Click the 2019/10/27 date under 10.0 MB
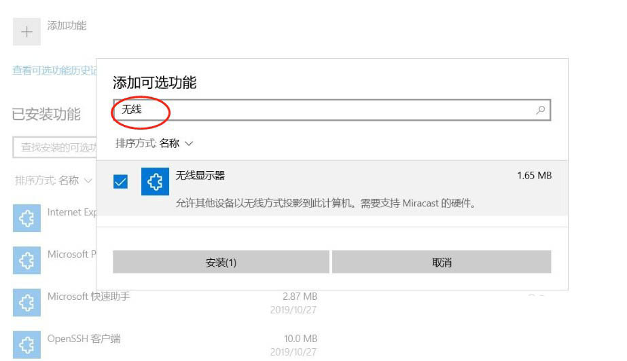This screenshot has width=627, height=361. point(293,351)
